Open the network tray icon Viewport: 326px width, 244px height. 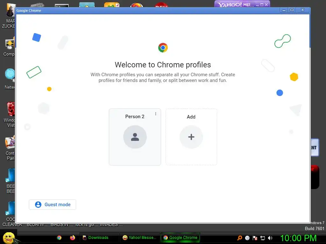coord(263,238)
